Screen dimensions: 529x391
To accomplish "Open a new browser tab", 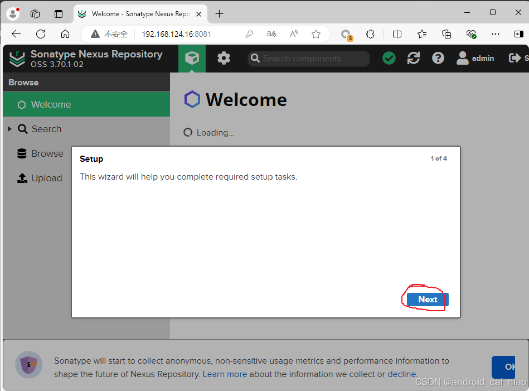I will pyautogui.click(x=219, y=13).
